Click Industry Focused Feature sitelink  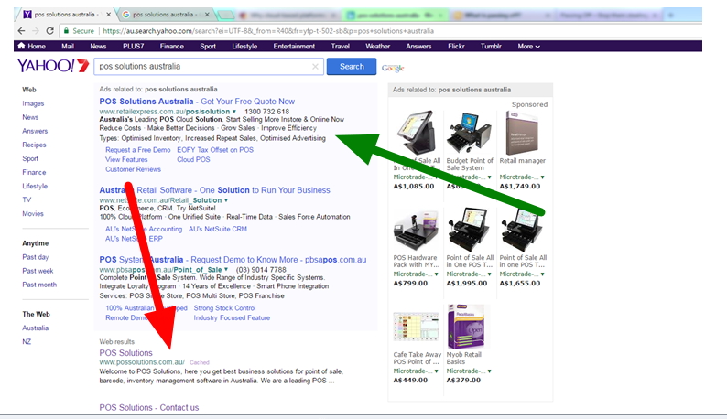click(x=232, y=317)
